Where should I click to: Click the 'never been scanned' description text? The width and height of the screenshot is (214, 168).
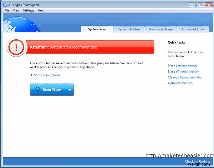86,65
